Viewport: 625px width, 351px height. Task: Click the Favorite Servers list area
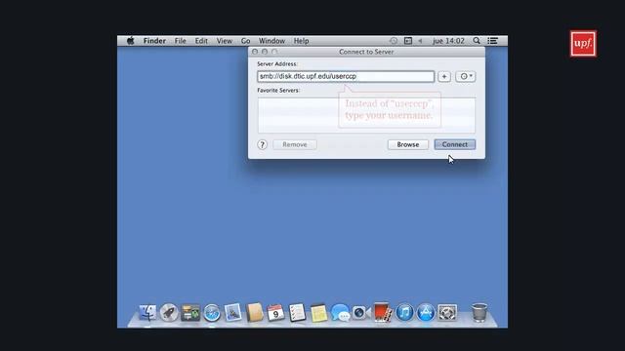pyautogui.click(x=366, y=115)
